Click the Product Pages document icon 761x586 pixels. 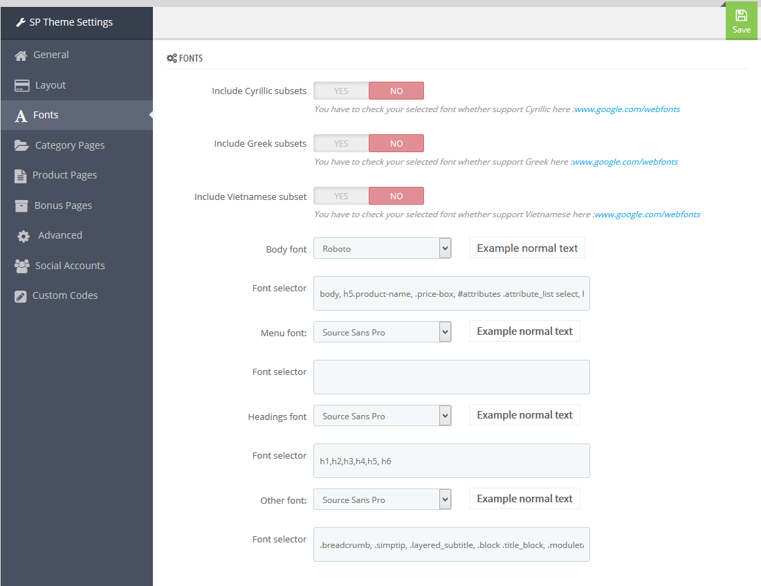click(x=20, y=176)
